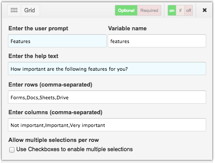This screenshot has width=215, height=163.
Task: Click the Grid dots icon
Action: pos(14,10)
